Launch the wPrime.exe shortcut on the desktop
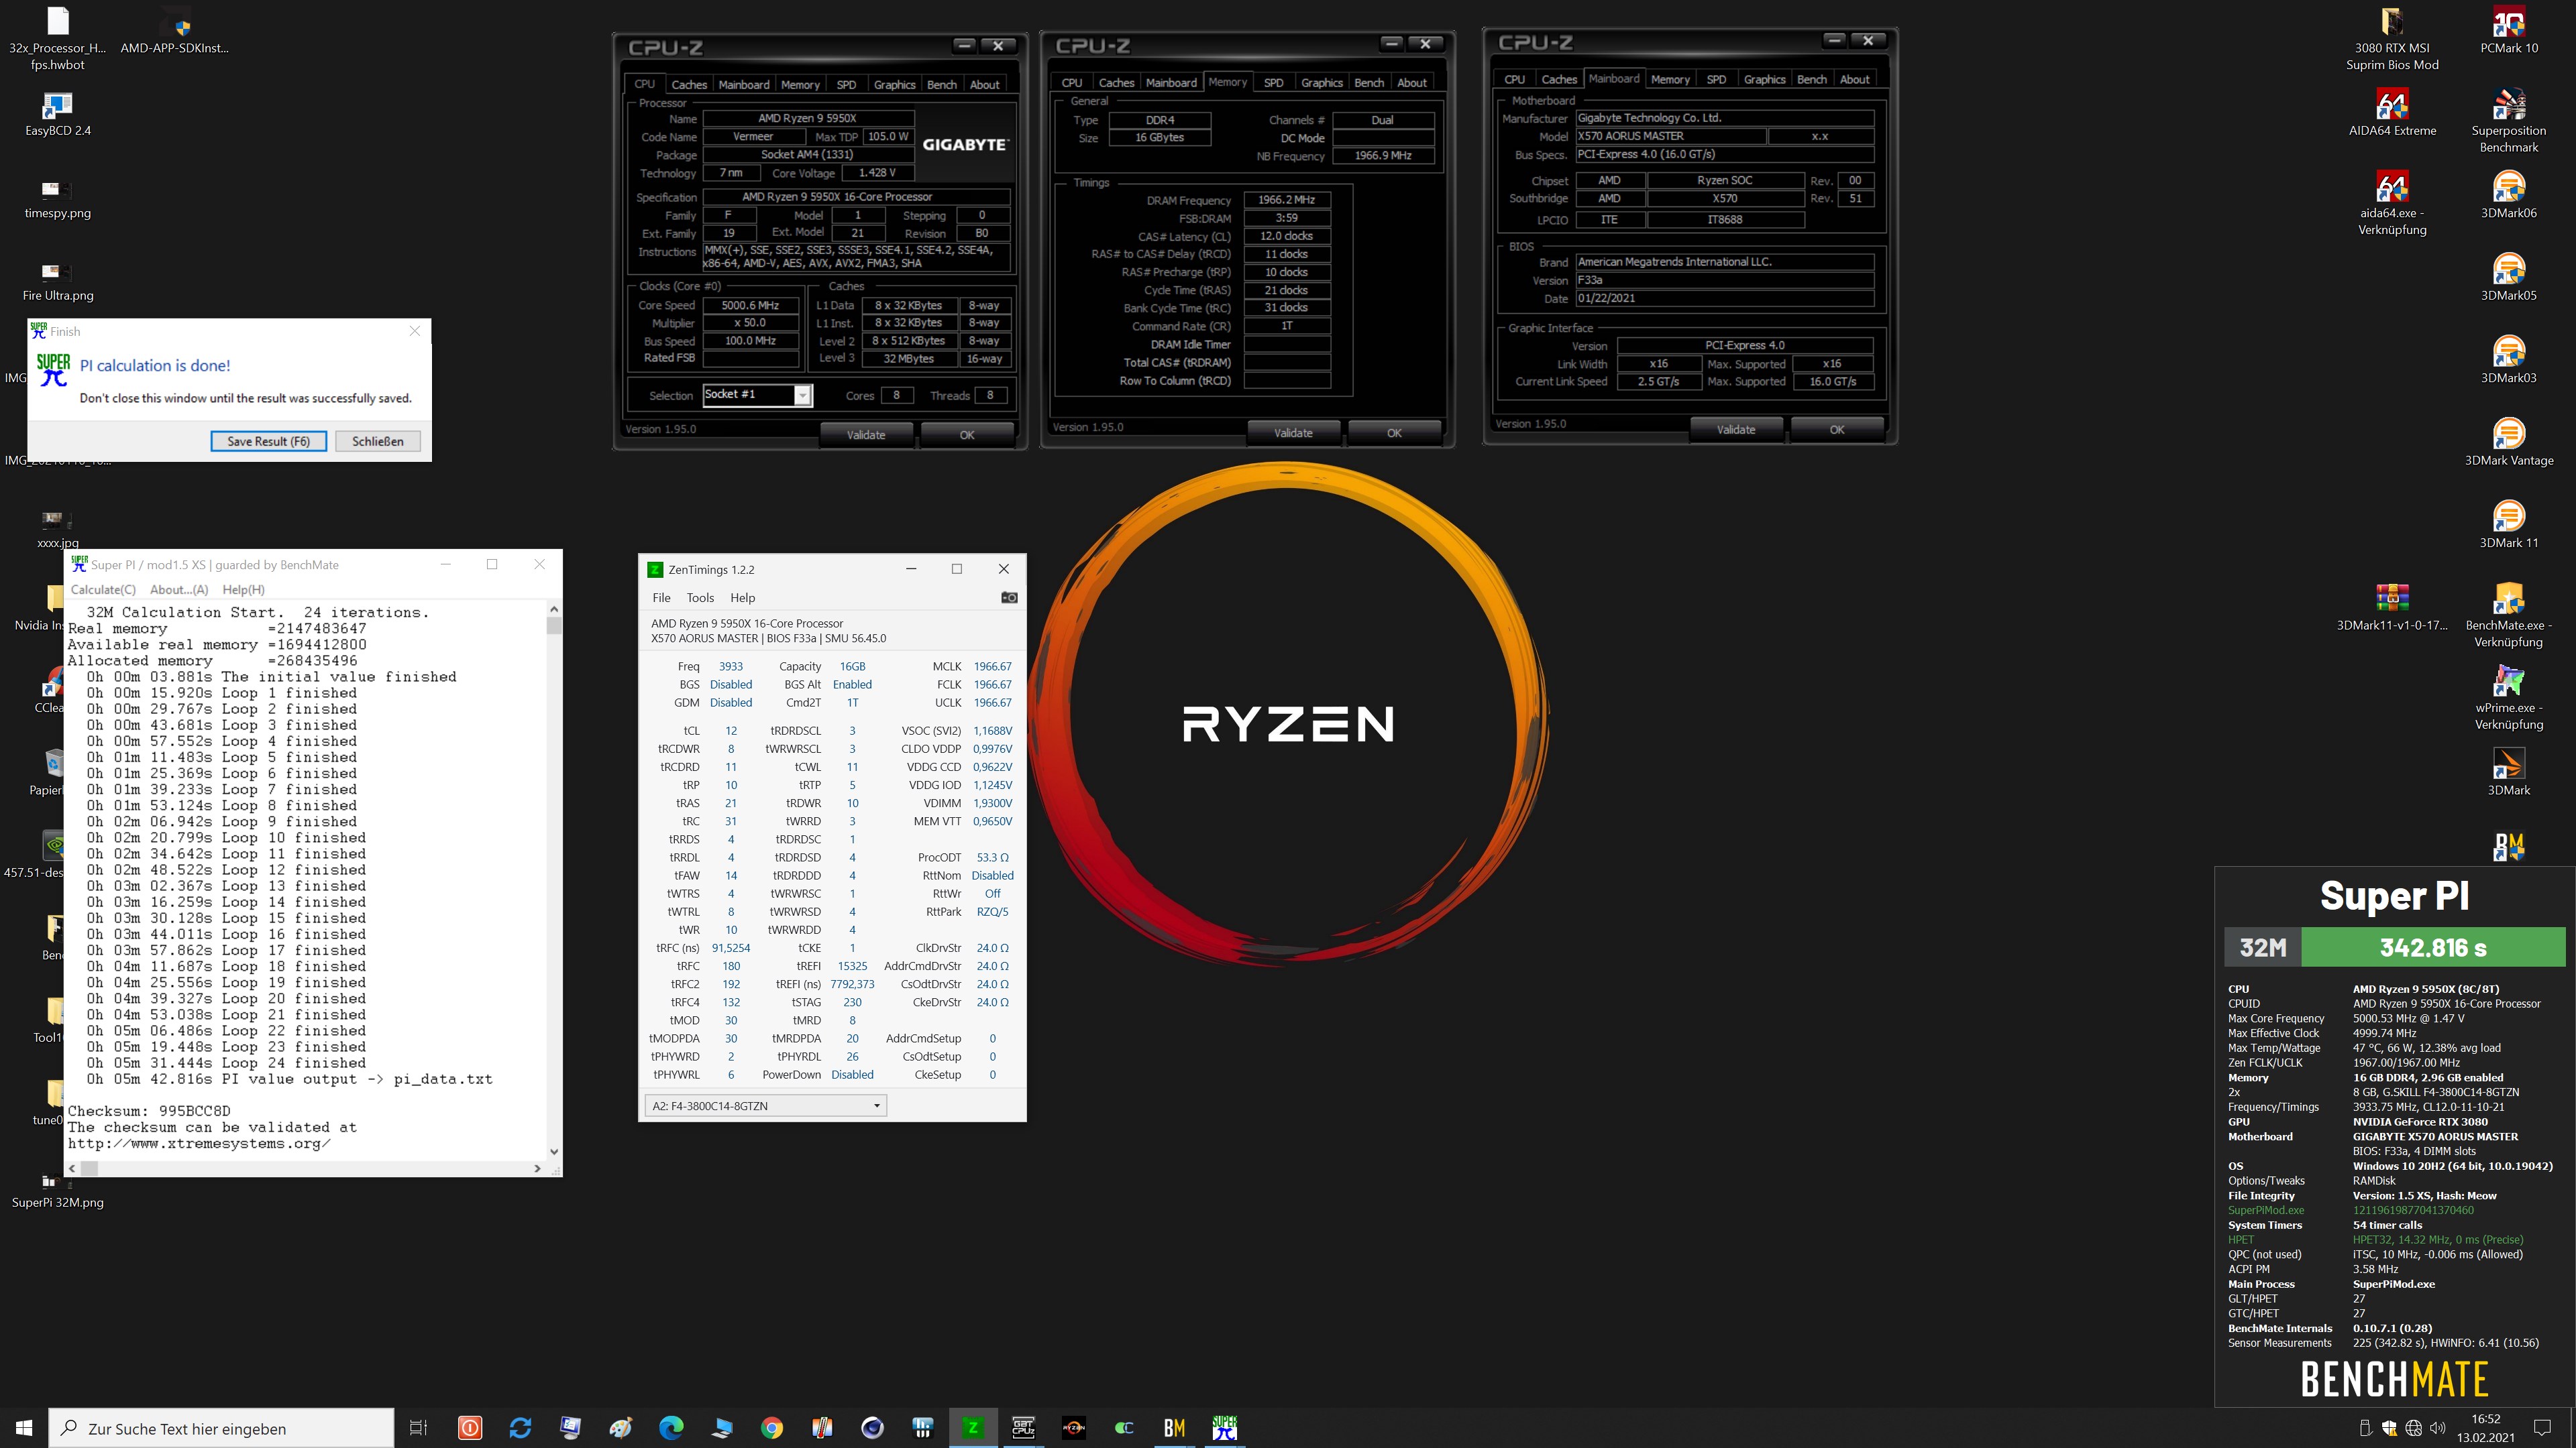Viewport: 2576px width, 1448px height. click(x=2508, y=697)
